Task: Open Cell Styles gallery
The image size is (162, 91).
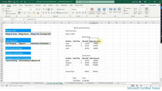Action: [104, 11]
